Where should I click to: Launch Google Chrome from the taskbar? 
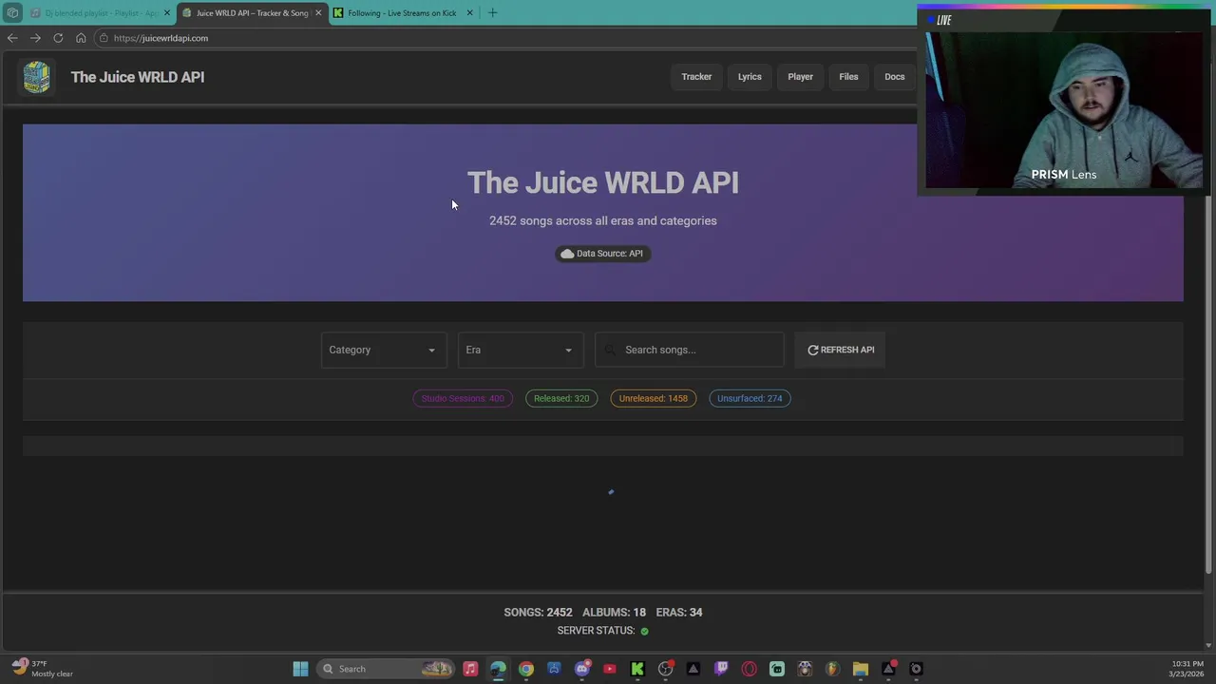(526, 669)
